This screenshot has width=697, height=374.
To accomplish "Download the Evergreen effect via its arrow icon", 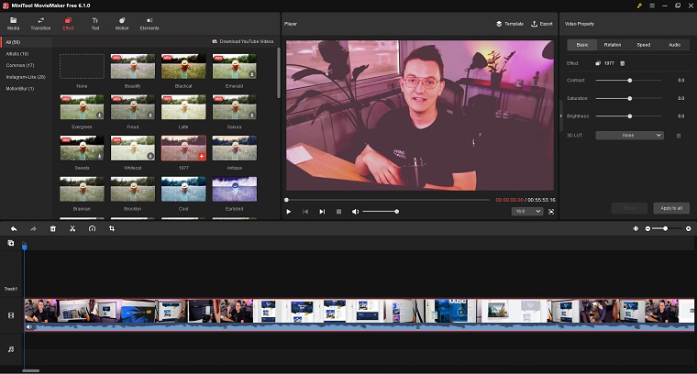I will pyautogui.click(x=100, y=115).
